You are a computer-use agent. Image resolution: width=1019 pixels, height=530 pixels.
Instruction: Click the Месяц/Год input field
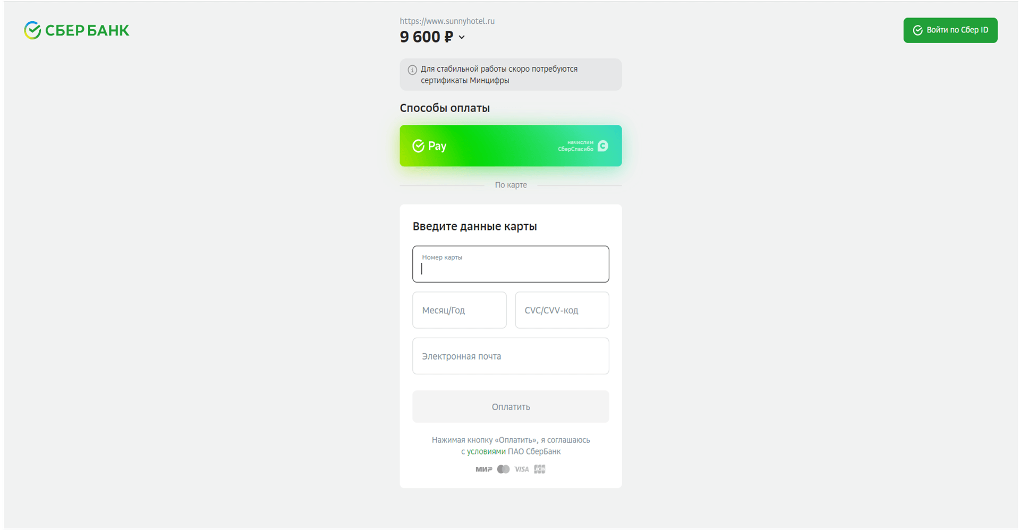pyautogui.click(x=459, y=310)
